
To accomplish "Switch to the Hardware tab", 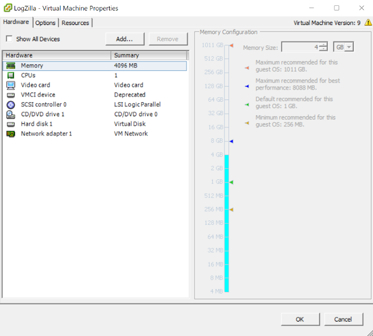I will coord(16,22).
